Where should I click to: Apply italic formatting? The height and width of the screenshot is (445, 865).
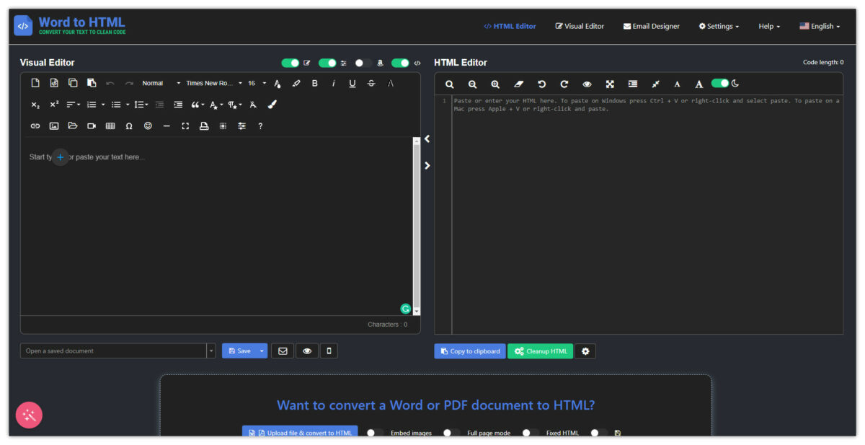pos(334,83)
